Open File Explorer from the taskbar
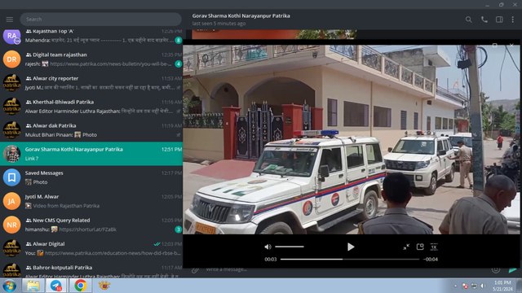 point(33,286)
